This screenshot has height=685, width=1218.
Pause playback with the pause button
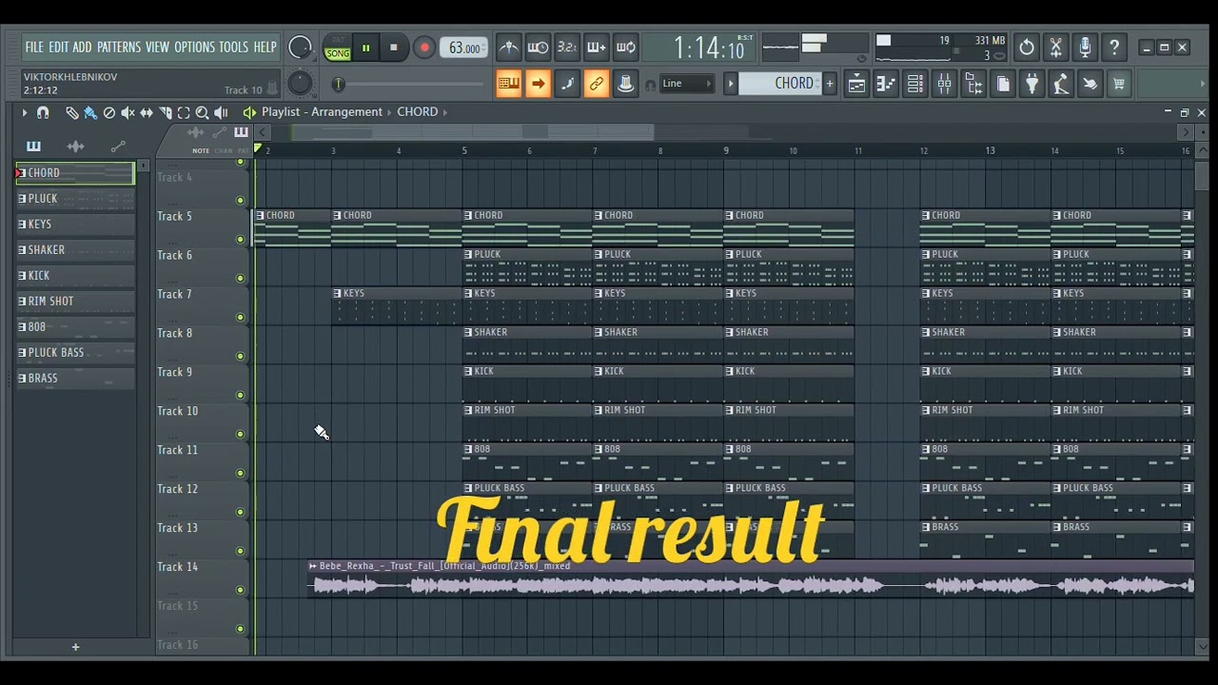click(x=365, y=49)
